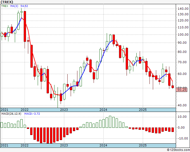Click the latest red candlestick near 50
Screen dimensions: 190x152
pyautogui.click(x=173, y=87)
